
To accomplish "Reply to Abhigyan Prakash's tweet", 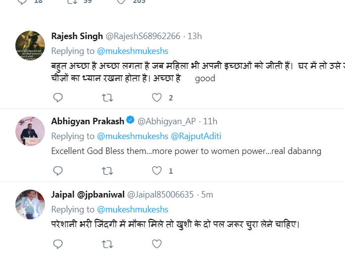I will pyautogui.click(x=58, y=171).
